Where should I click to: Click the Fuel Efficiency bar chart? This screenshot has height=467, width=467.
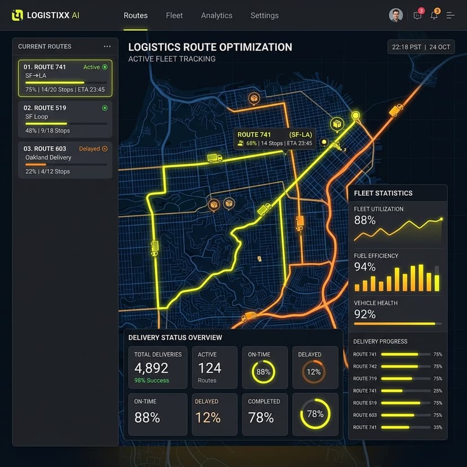(397, 278)
